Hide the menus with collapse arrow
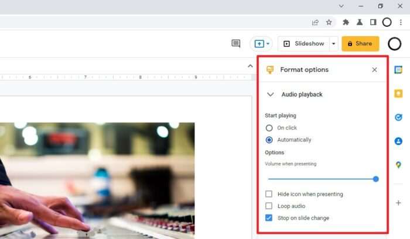Image resolution: width=410 pixels, height=239 pixels. tap(250, 66)
